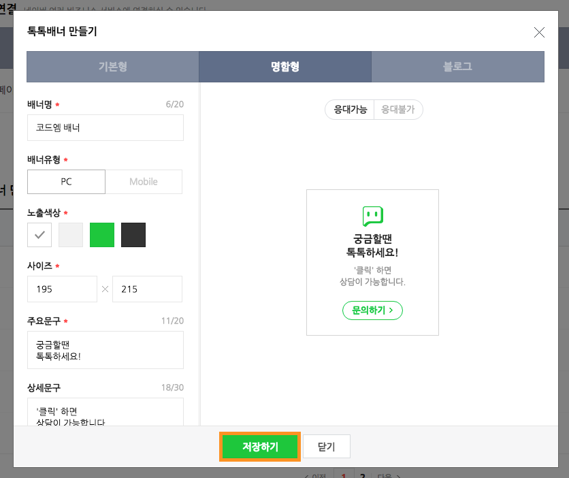The height and width of the screenshot is (478, 569).
Task: Click the 사이즈 label
Action: click(39, 266)
